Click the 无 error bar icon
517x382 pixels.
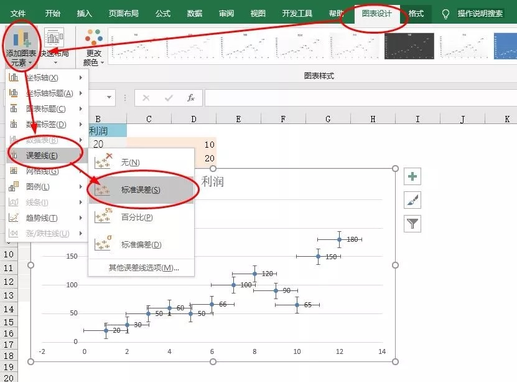pos(103,161)
